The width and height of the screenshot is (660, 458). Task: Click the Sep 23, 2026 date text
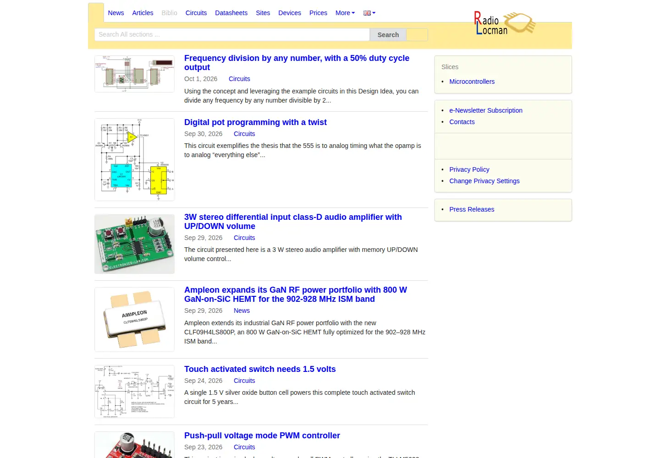click(203, 447)
